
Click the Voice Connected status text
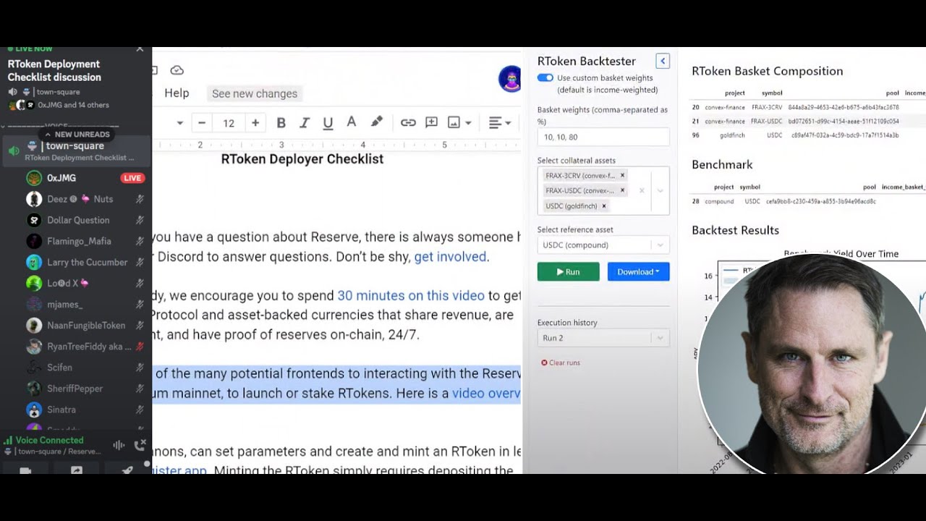coord(49,440)
